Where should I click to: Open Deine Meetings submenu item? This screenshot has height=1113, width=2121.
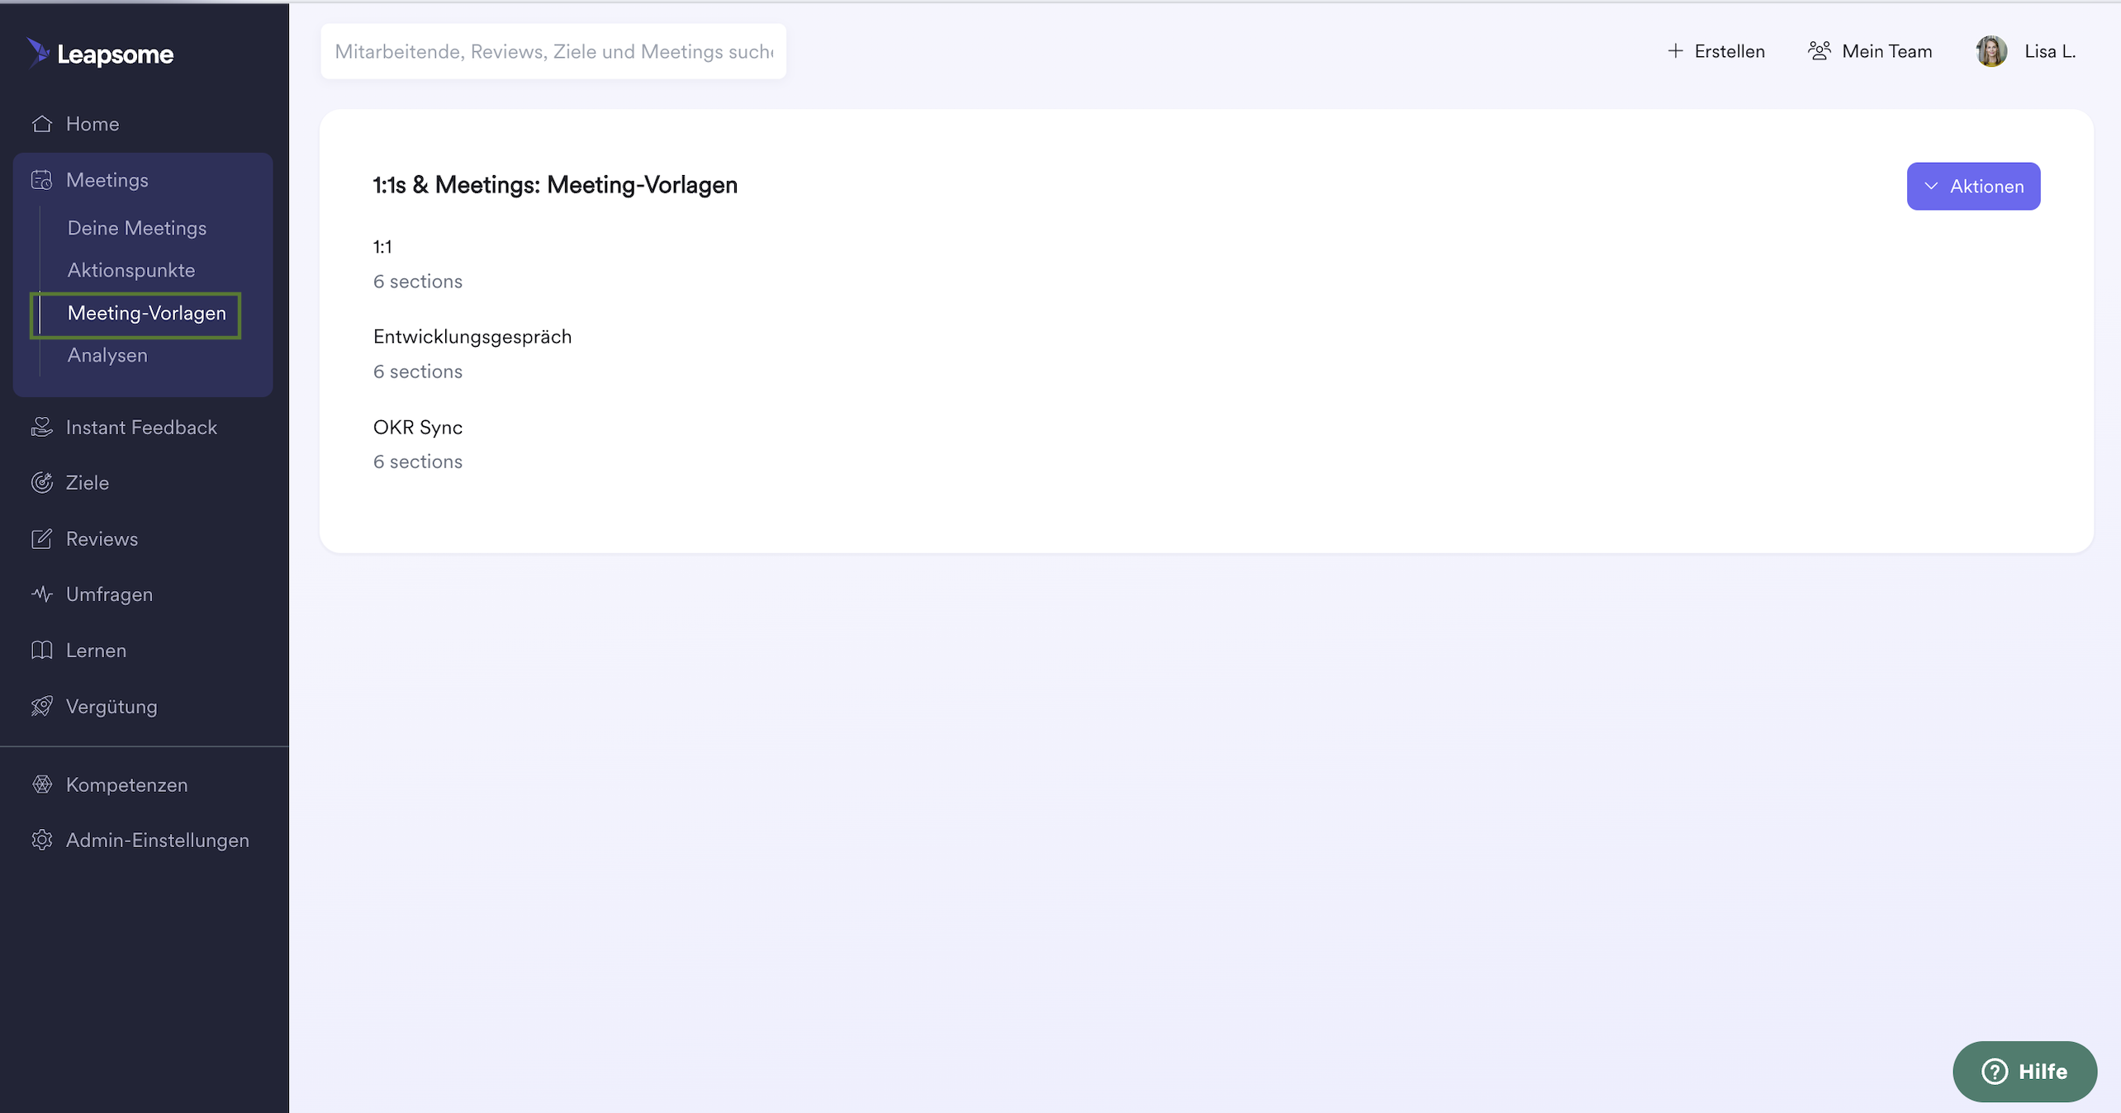coord(136,228)
